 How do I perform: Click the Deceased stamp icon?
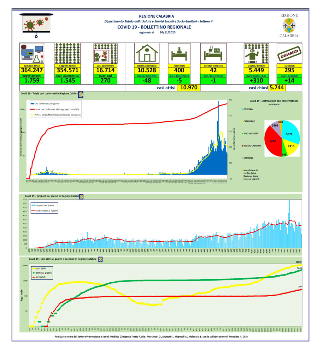click(289, 53)
